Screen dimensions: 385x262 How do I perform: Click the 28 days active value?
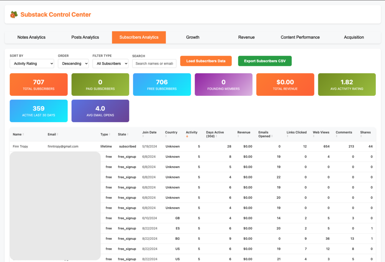pyautogui.click(x=229, y=146)
